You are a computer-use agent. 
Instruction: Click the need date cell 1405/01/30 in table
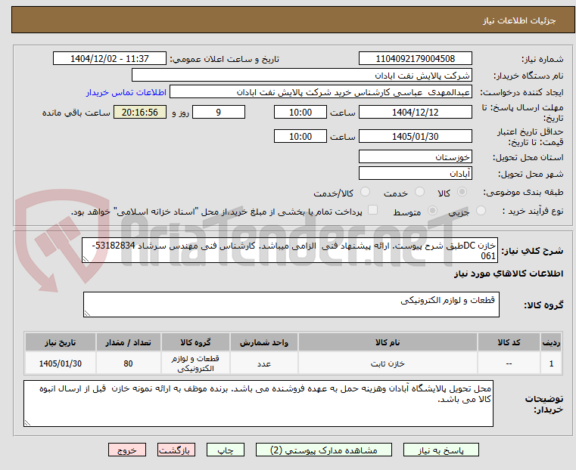click(x=61, y=363)
